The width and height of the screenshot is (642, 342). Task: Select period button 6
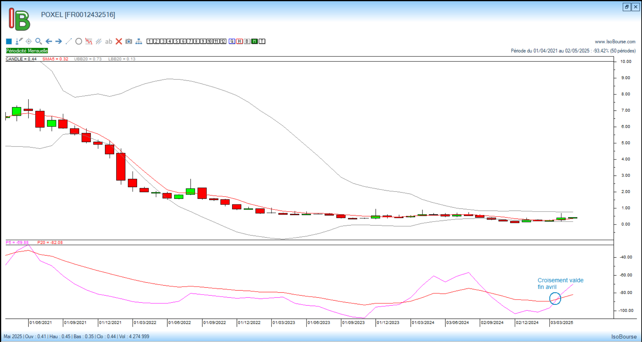coord(183,41)
